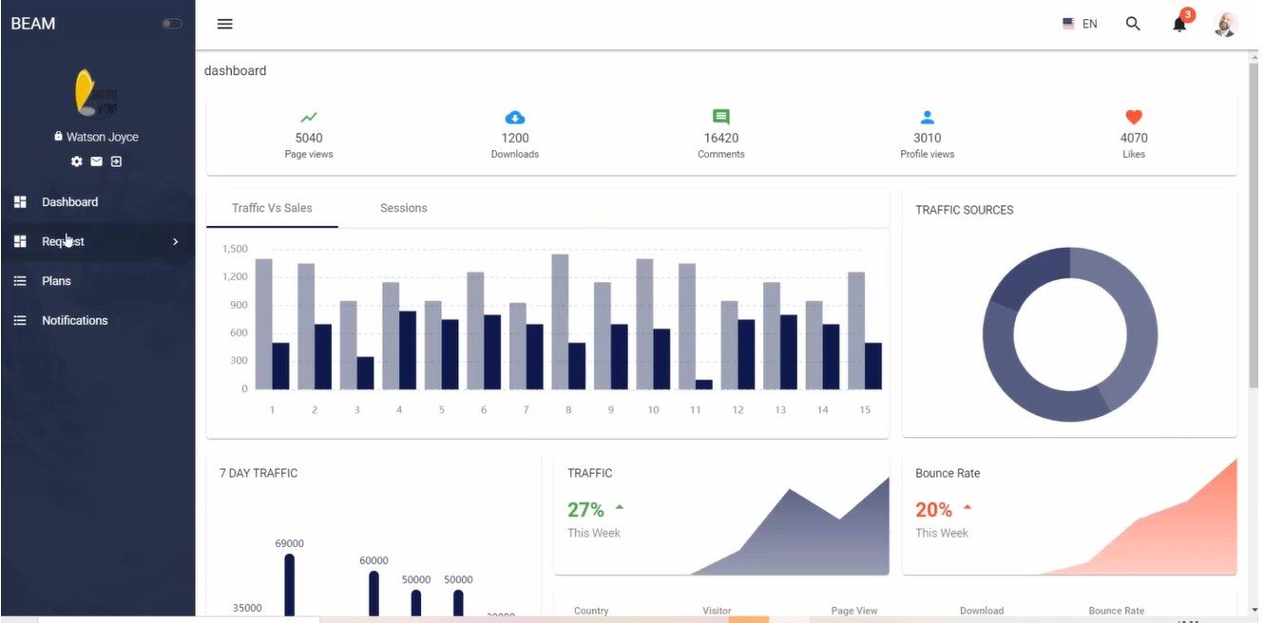1264x623 pixels.
Task: Select Dashboard in the sidebar
Action: pyautogui.click(x=98, y=202)
